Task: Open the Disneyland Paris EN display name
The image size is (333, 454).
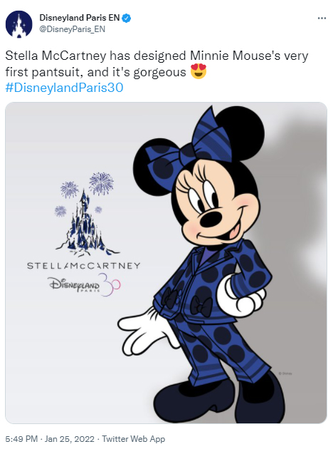Action: click(80, 18)
